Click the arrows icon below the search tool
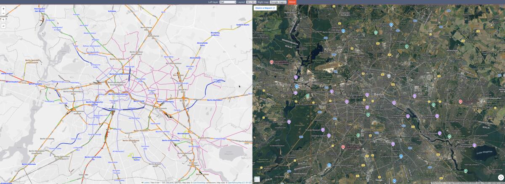Viewport: 505px width, 184px height. point(3,26)
